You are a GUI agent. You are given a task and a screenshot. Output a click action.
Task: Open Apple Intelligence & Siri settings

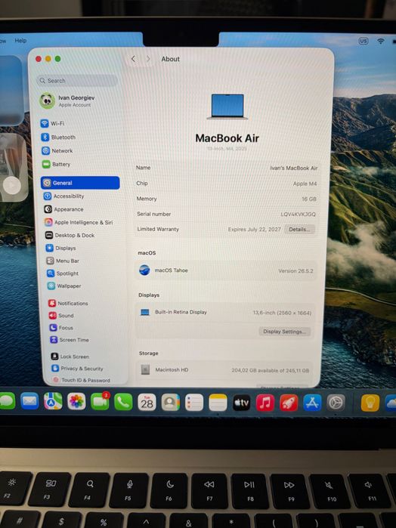(x=79, y=222)
